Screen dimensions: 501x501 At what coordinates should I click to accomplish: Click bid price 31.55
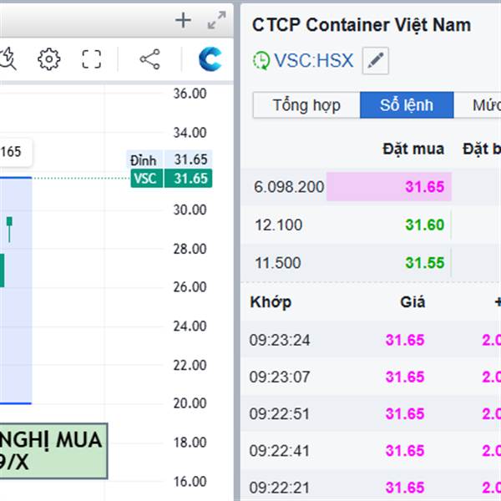pos(425,263)
